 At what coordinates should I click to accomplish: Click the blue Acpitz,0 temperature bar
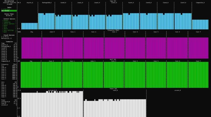coord(29,26)
